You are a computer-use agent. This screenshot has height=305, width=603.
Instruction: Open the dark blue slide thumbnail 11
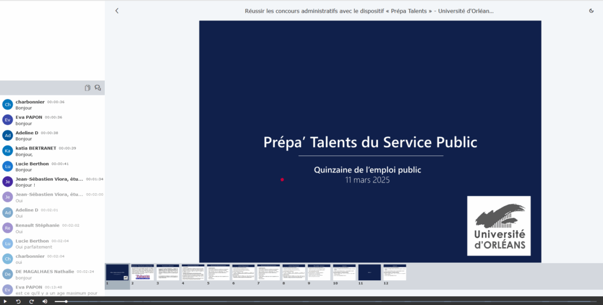click(370, 272)
